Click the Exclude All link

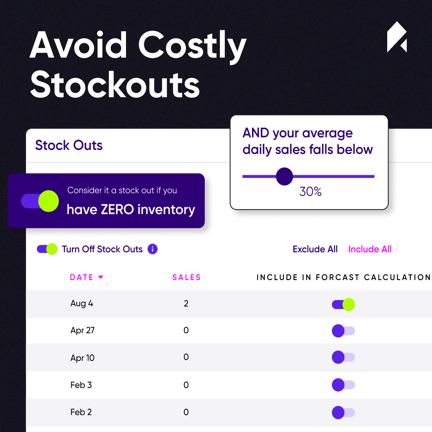pos(315,249)
